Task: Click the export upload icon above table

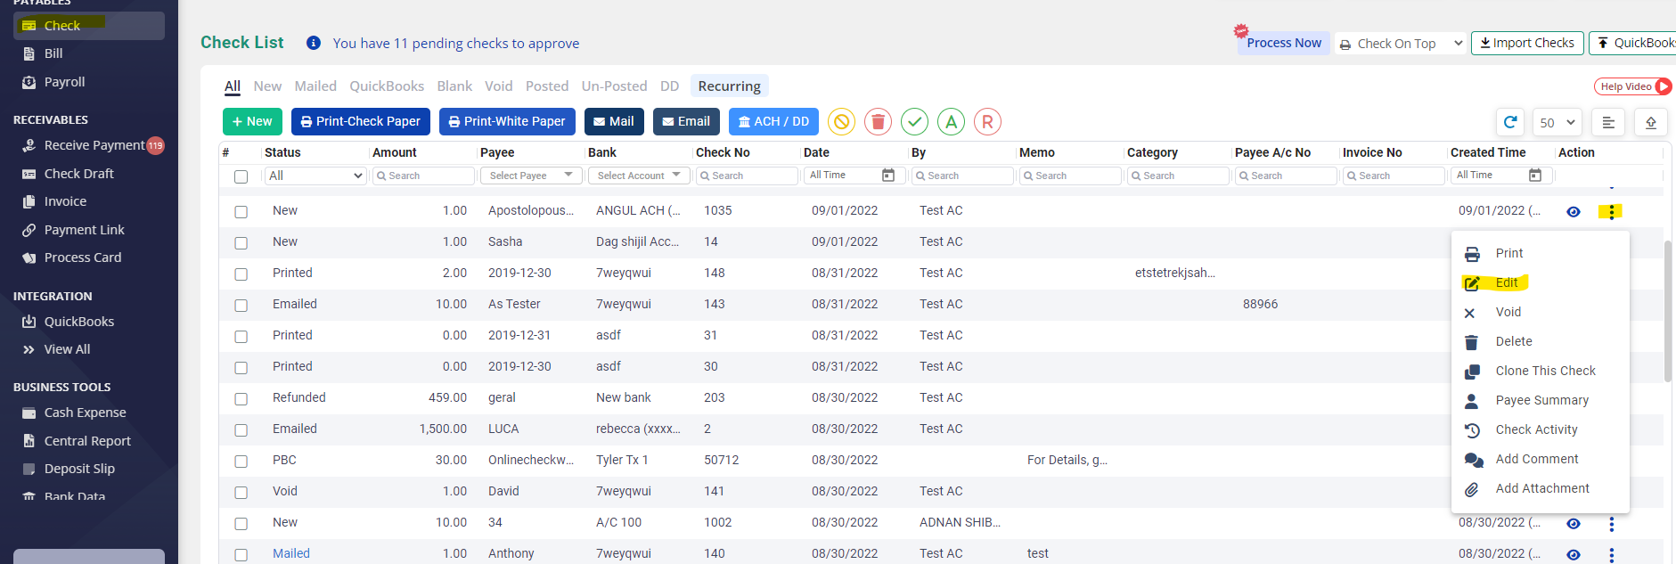Action: pyautogui.click(x=1650, y=122)
